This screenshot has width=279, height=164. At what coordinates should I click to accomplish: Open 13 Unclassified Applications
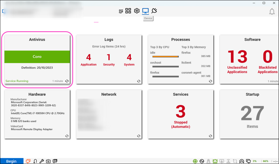(x=237, y=62)
